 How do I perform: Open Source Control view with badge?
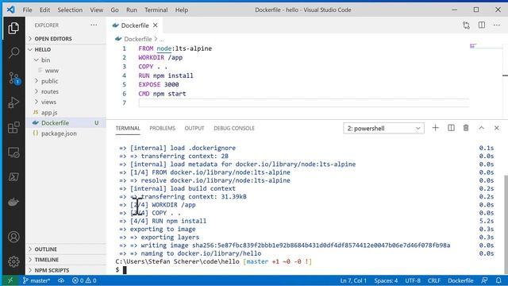13,78
